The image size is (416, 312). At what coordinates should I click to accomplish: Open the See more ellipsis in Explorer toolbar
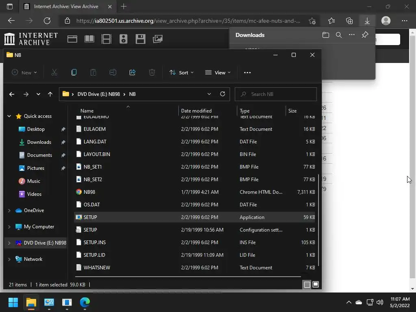click(247, 72)
